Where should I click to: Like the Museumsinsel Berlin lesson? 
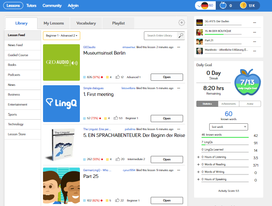coord(117,77)
